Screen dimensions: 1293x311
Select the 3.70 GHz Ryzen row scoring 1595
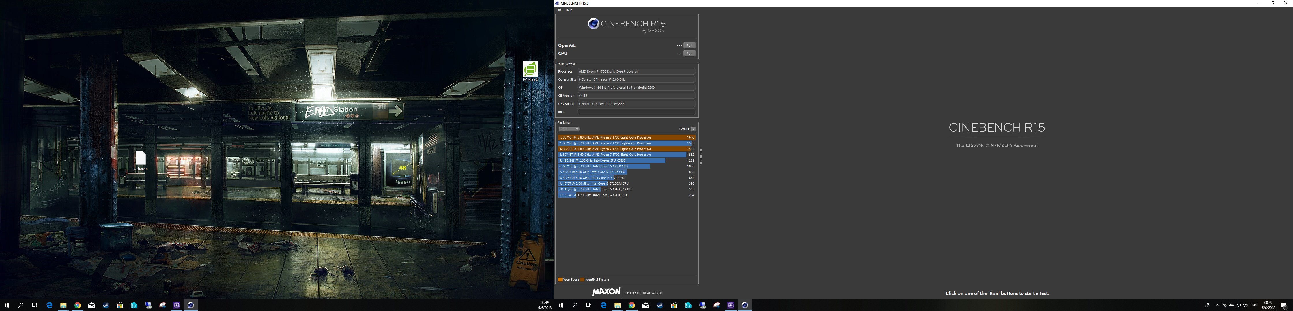tap(626, 143)
